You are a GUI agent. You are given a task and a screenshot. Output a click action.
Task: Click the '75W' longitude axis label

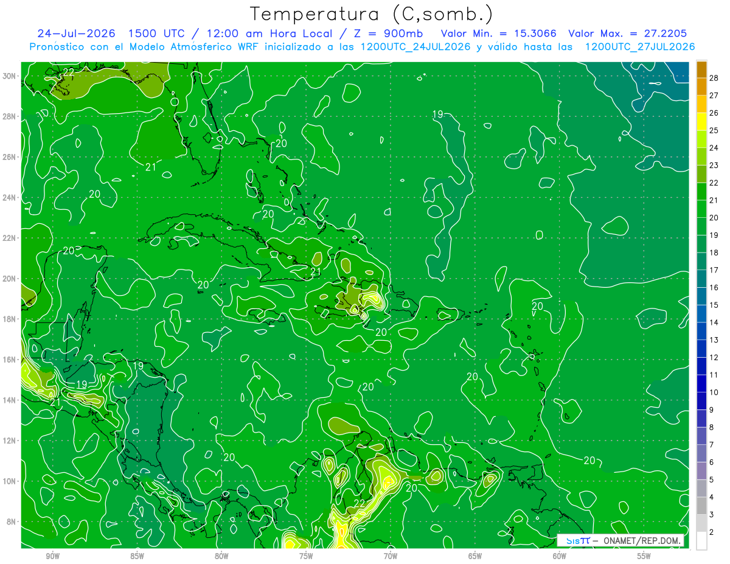click(306, 556)
